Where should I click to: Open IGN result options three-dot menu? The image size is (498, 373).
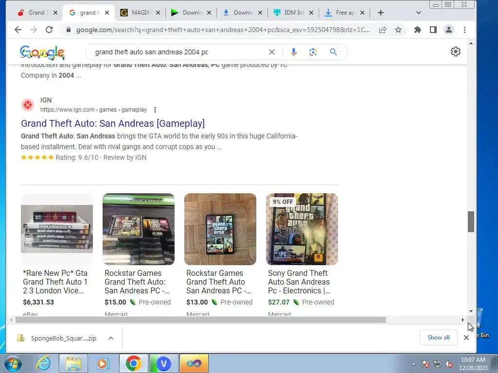155,110
